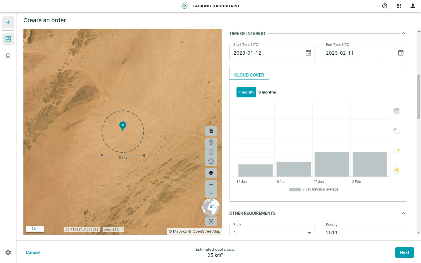Click the globe overview minimap
The height and width of the screenshot is (263, 421).
211,207
